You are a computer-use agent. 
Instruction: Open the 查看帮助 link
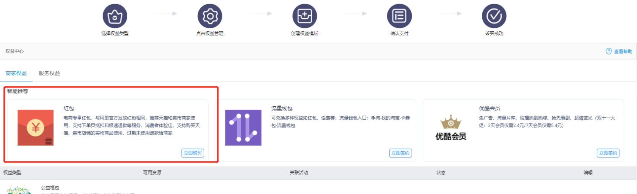(623, 51)
